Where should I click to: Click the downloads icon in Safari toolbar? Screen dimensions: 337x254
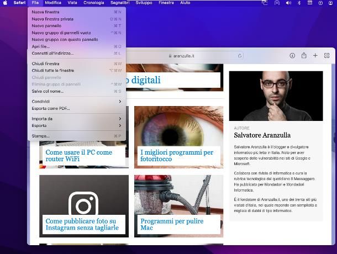(292, 56)
